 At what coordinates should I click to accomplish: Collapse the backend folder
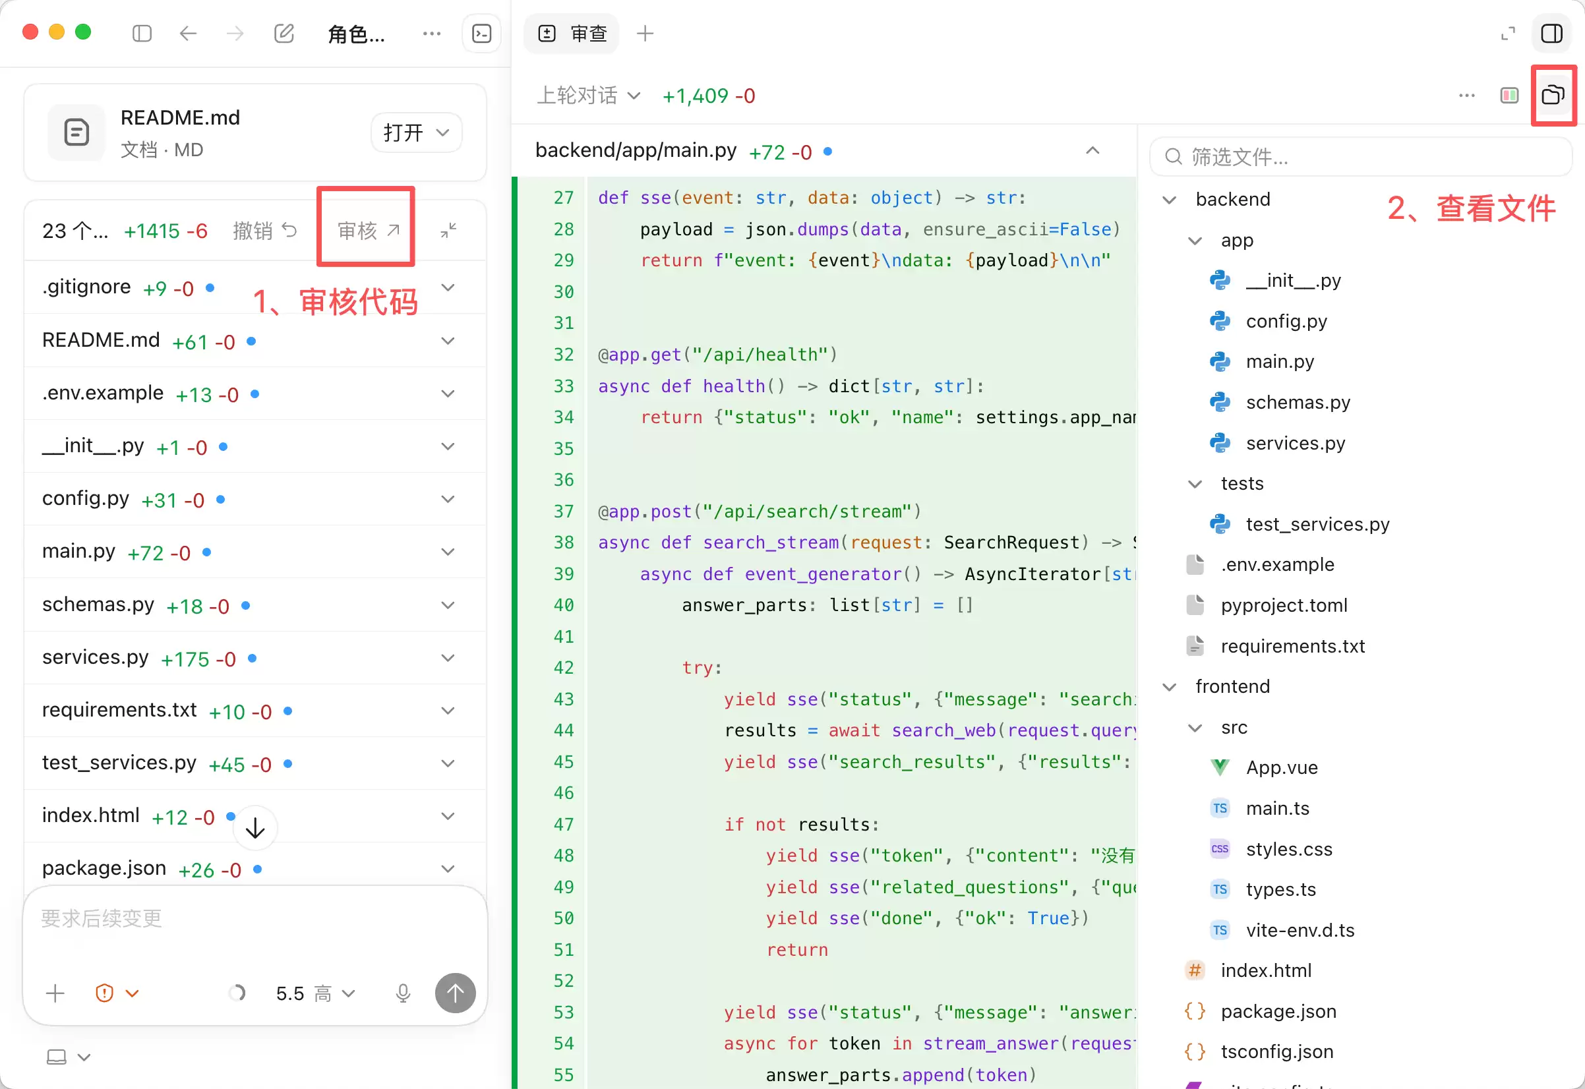coord(1169,200)
